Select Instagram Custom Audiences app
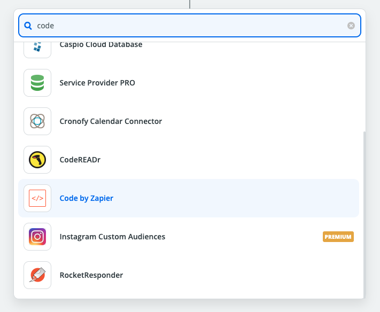 click(189, 237)
